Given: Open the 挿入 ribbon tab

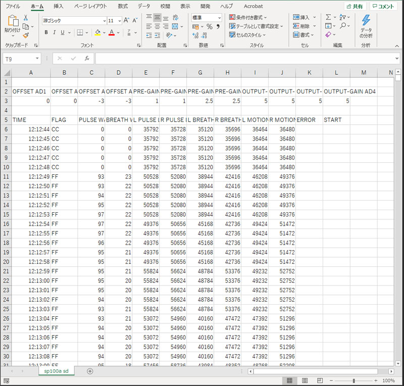Looking at the screenshot, I should tap(59, 6).
